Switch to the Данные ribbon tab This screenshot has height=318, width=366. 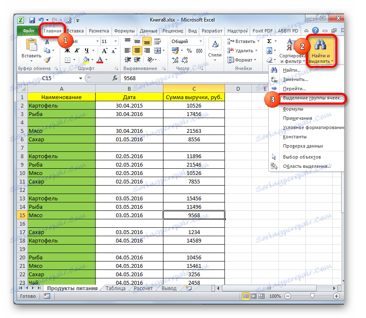(148, 31)
